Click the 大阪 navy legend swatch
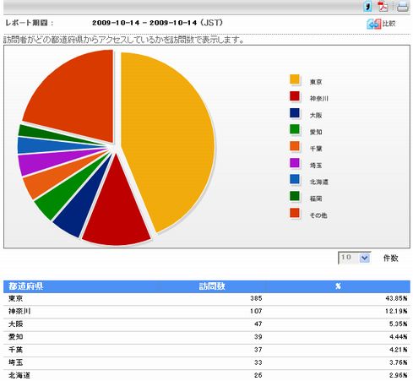 pos(295,112)
